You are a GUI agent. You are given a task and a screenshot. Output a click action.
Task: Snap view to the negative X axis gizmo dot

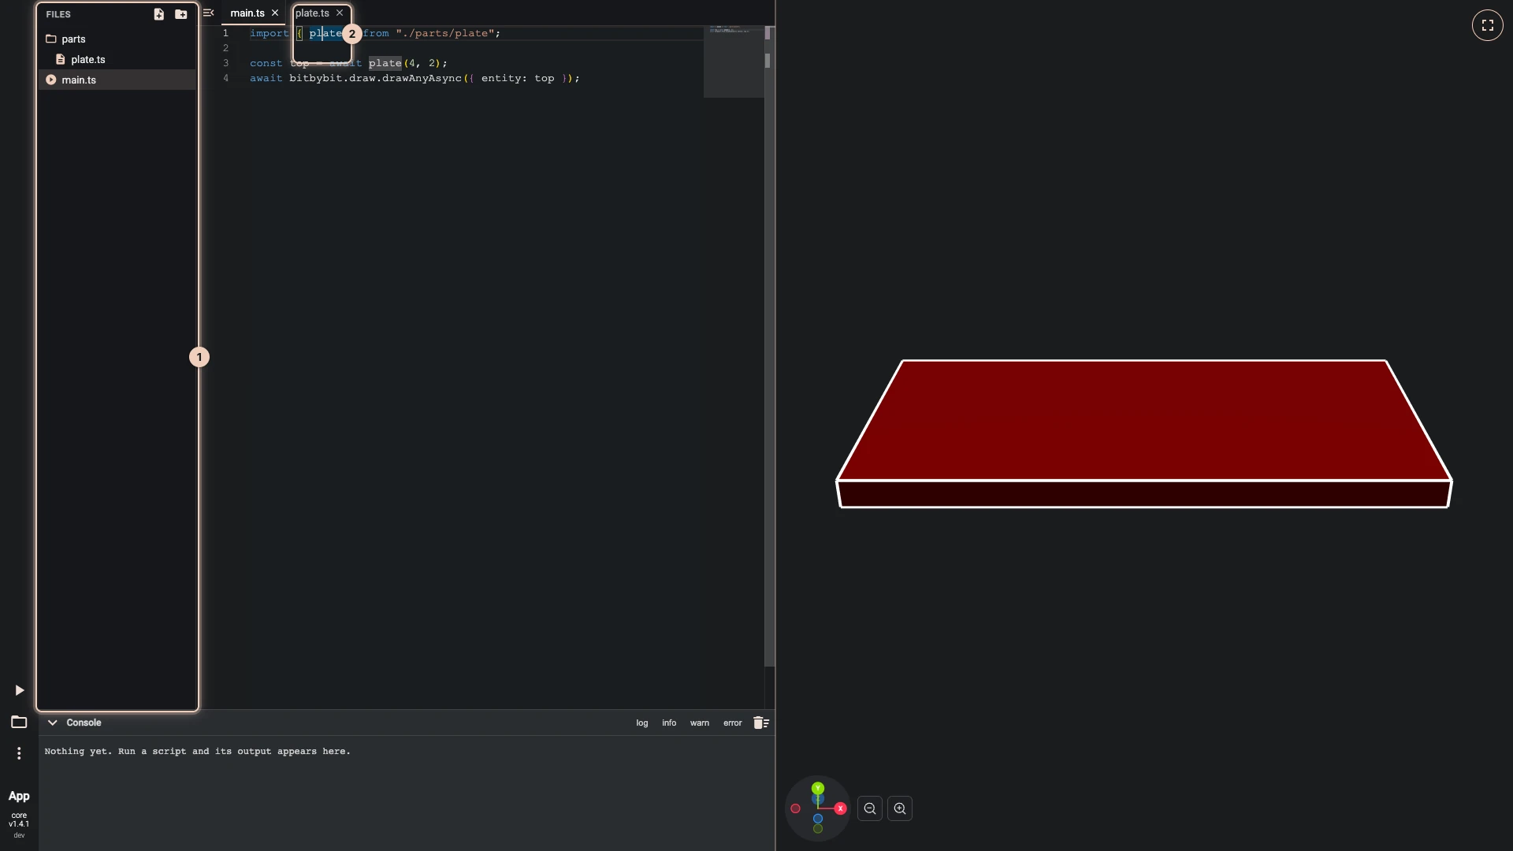point(795,808)
